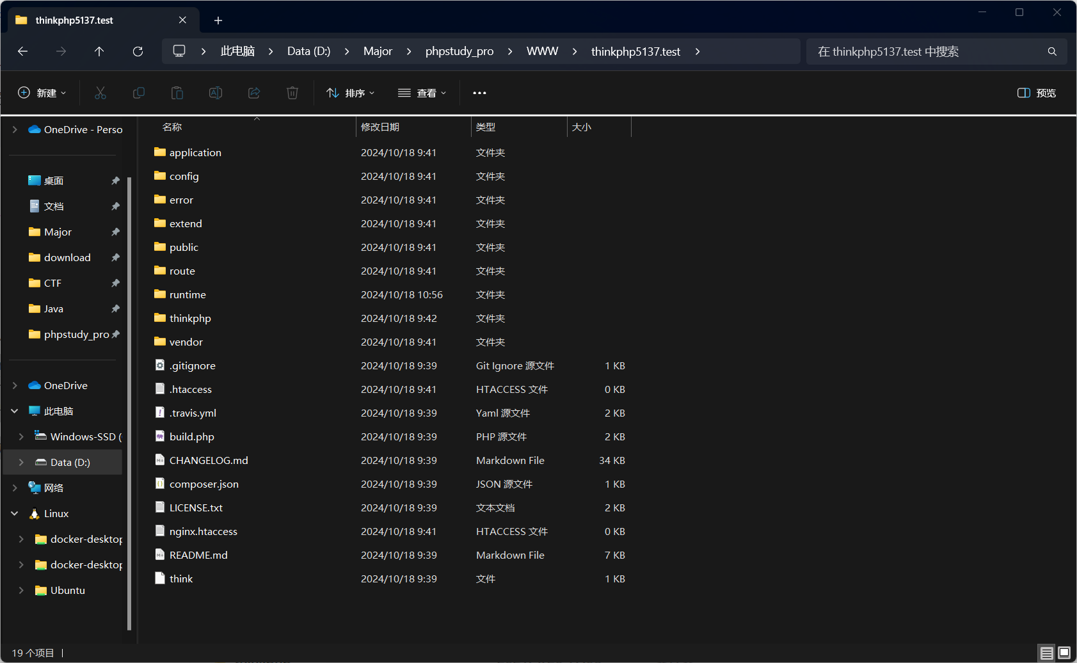The height and width of the screenshot is (663, 1077).
Task: Click the PC monitor icon in address bar
Action: (179, 51)
